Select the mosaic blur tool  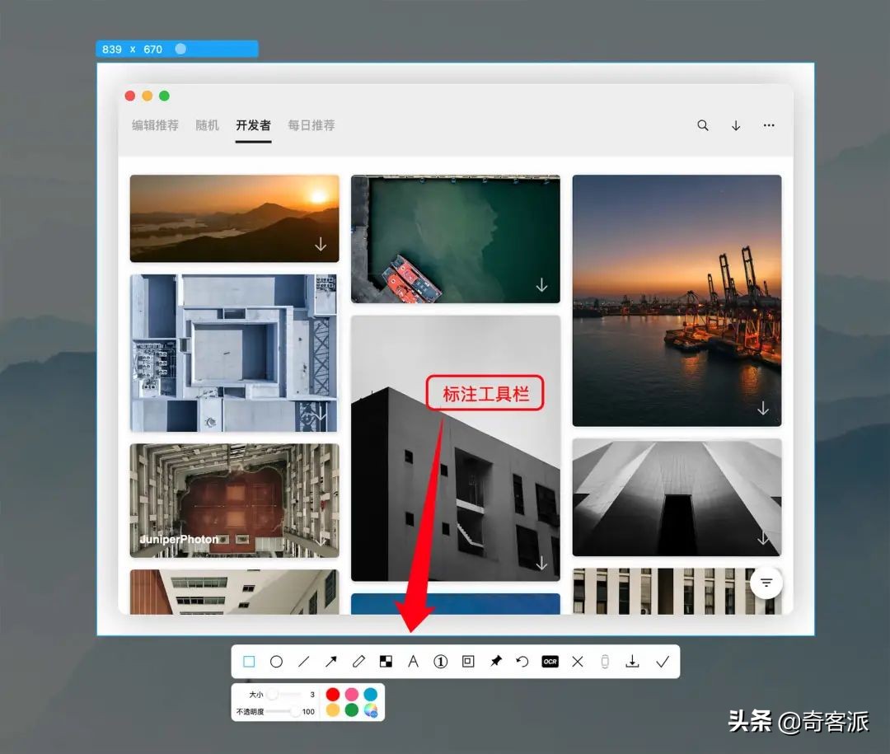(386, 661)
